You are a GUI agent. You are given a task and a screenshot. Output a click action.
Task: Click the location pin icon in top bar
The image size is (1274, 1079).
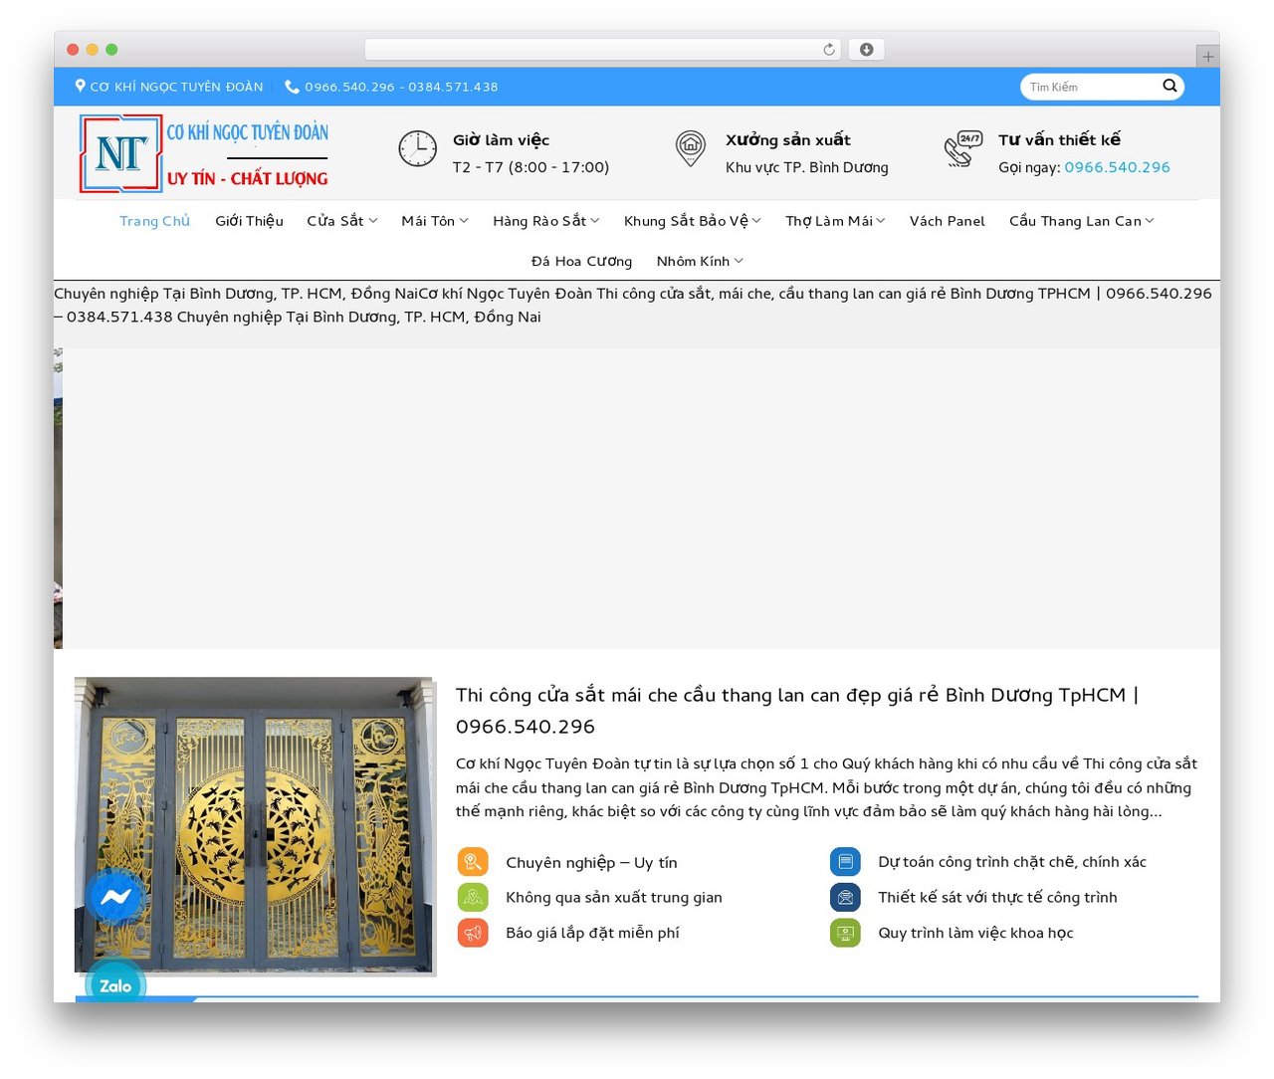click(x=80, y=86)
